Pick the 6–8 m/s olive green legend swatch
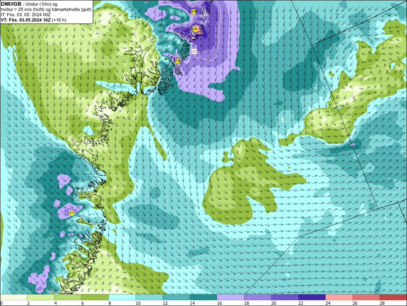407x306 pixels. [95, 297]
